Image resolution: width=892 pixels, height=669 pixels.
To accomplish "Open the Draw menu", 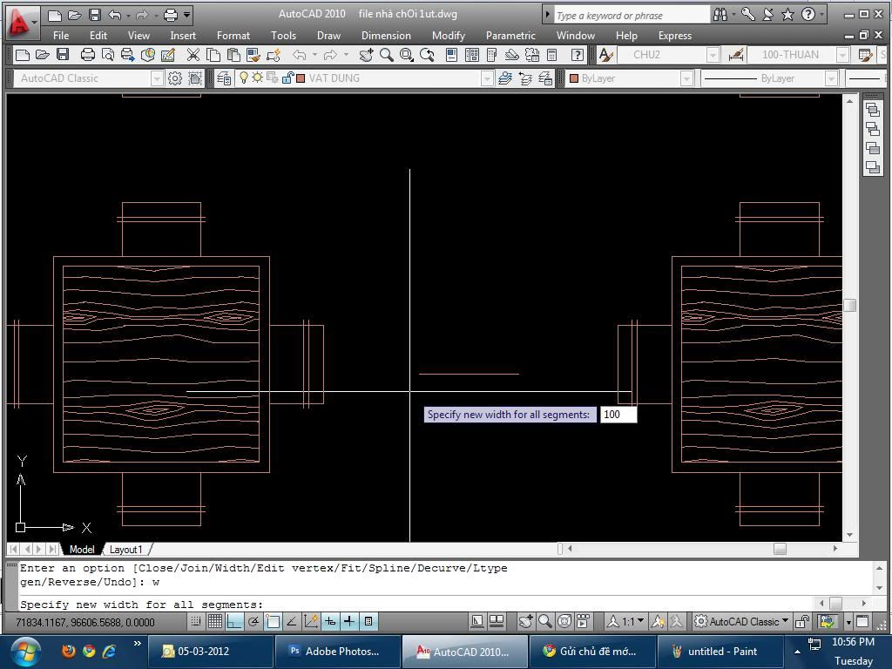I will click(x=328, y=35).
